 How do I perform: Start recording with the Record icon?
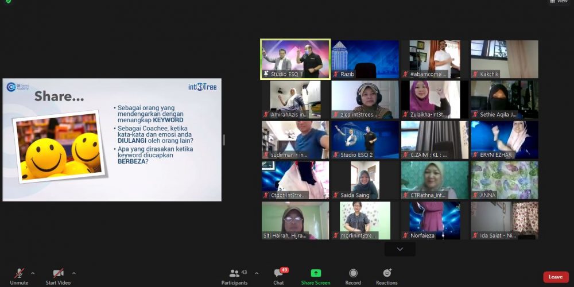pyautogui.click(x=353, y=273)
